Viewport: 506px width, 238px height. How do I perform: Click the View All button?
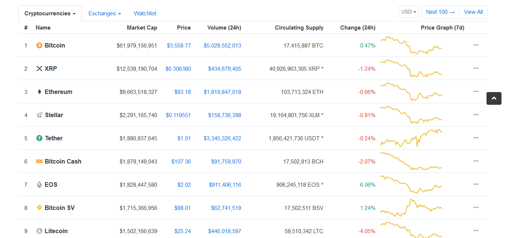click(473, 12)
